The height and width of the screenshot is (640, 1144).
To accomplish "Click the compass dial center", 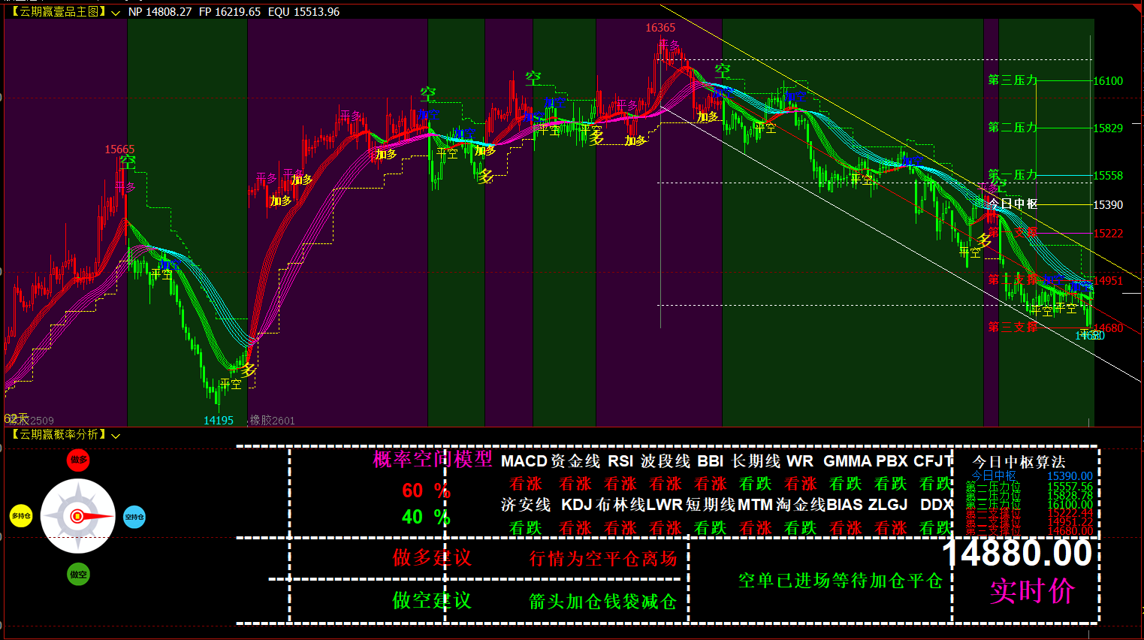I will coord(77,517).
